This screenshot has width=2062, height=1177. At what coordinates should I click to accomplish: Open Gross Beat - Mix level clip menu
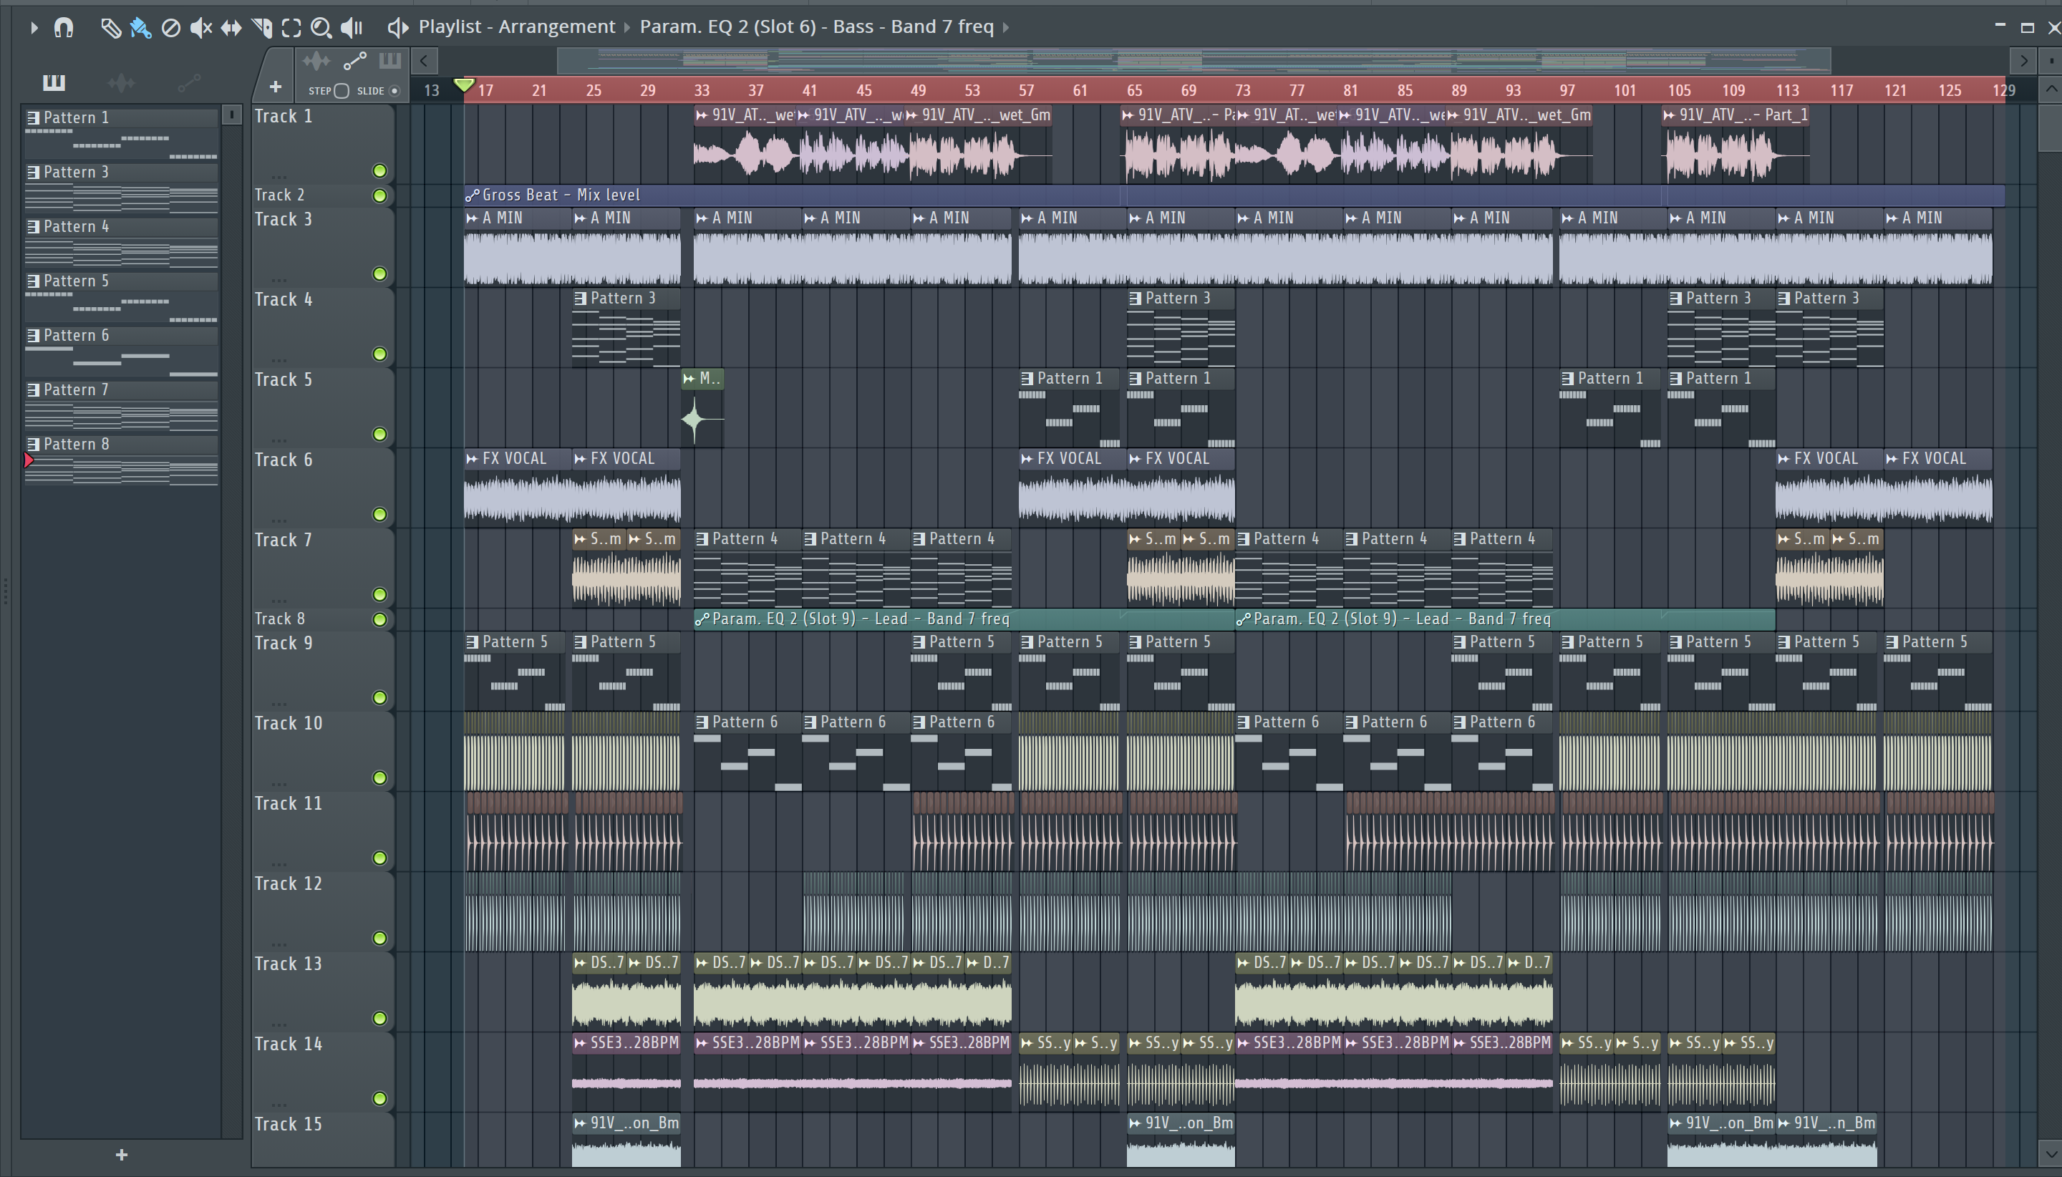473,195
